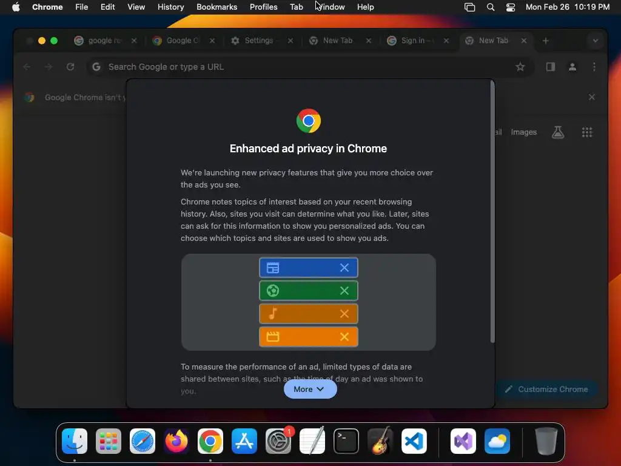Launch GarageBand from the Dock

click(x=380, y=441)
